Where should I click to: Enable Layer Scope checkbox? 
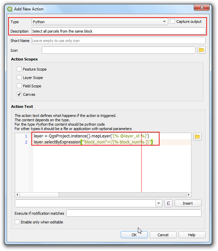click(19, 78)
